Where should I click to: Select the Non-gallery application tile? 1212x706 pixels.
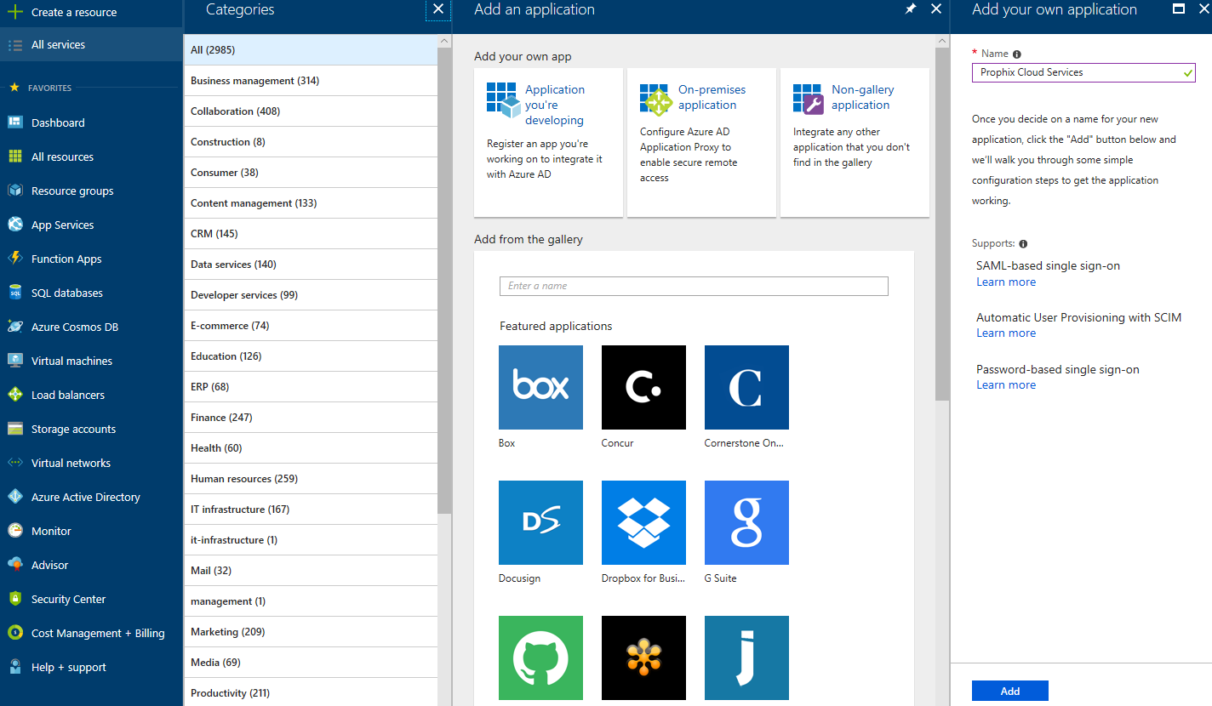click(x=855, y=142)
